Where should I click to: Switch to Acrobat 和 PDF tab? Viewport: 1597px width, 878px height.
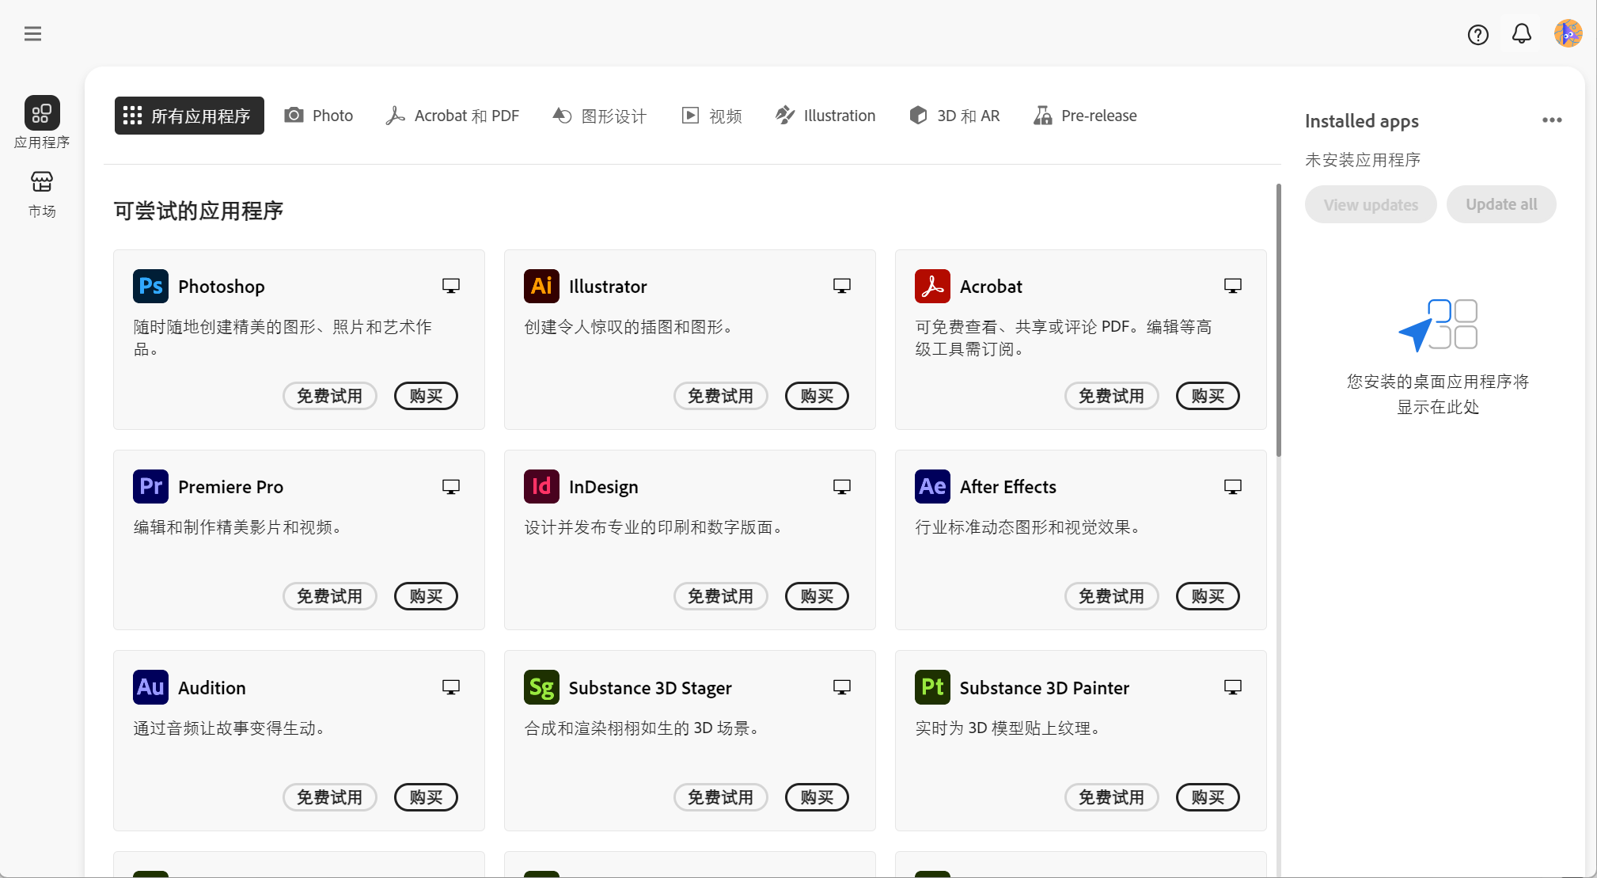tap(453, 116)
